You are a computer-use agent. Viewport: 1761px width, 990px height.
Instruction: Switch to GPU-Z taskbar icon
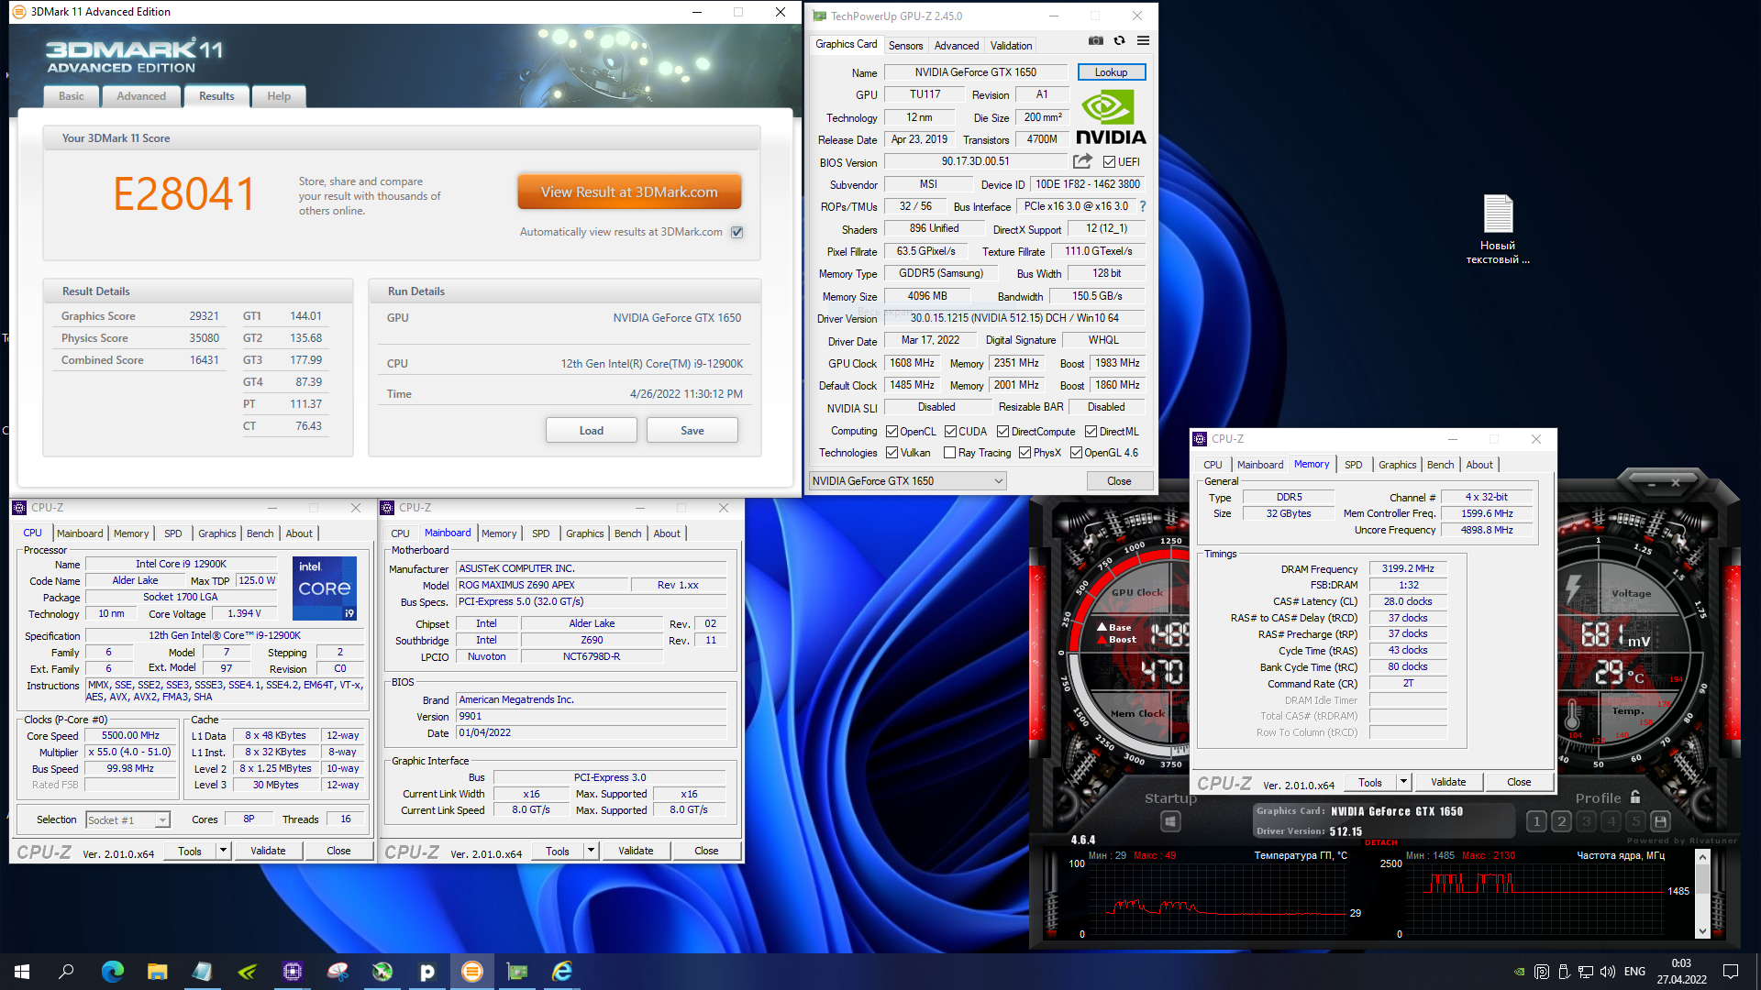(517, 972)
